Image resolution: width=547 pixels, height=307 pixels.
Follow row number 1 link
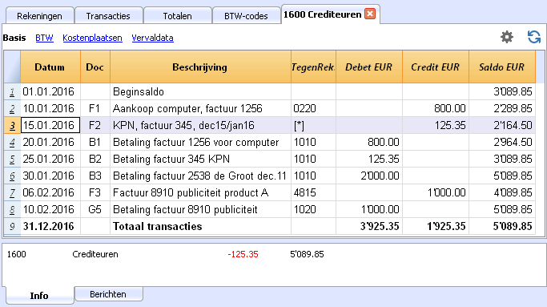tap(12, 92)
